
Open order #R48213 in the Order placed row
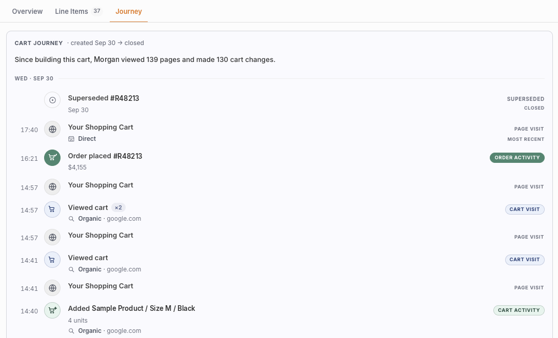coord(127,156)
